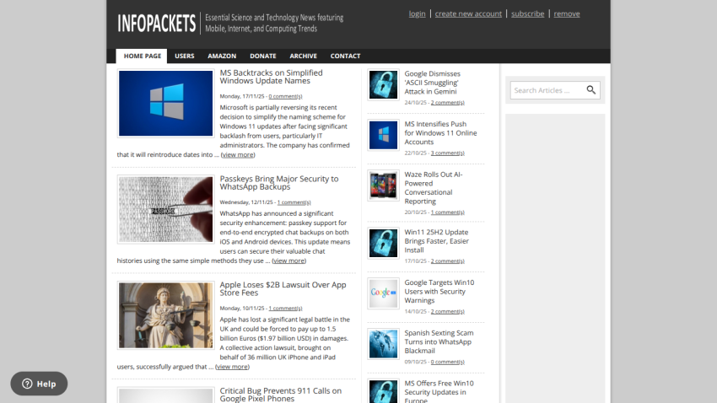Click create new account link
717x403 pixels.
pyautogui.click(x=468, y=13)
